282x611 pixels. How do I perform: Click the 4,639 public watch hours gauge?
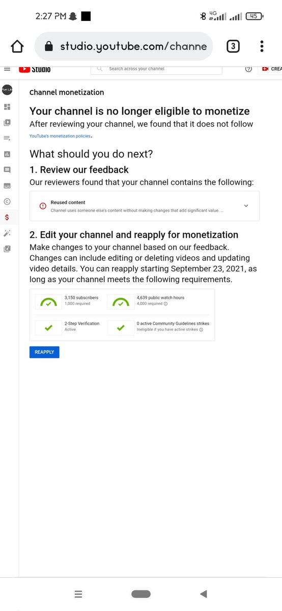tap(121, 301)
